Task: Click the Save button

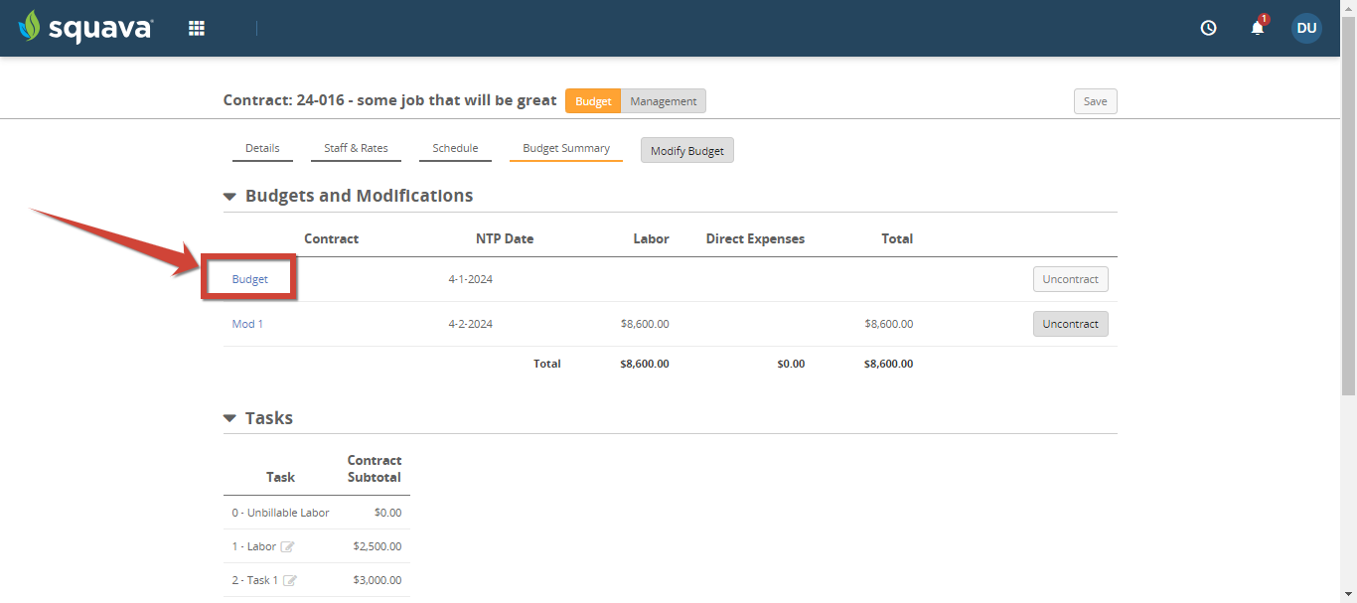Action: pos(1095,101)
